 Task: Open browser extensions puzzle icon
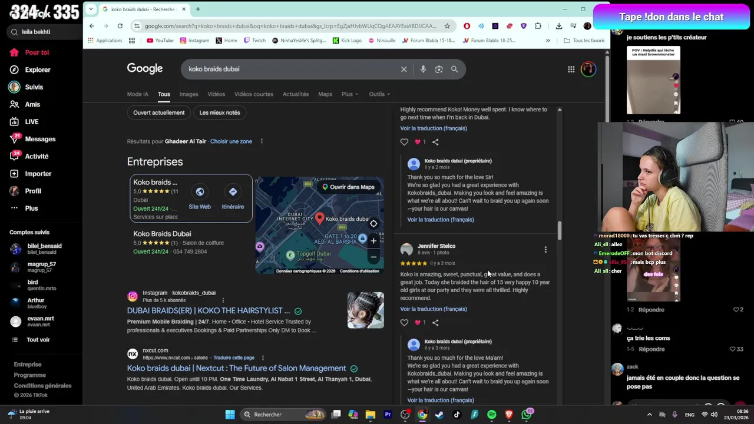(x=538, y=26)
